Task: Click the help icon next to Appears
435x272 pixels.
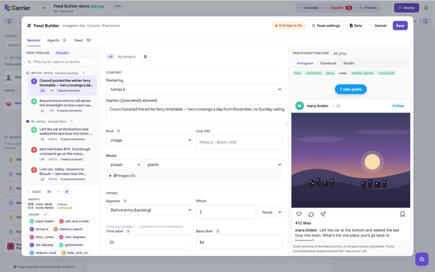Action: [x=125, y=201]
